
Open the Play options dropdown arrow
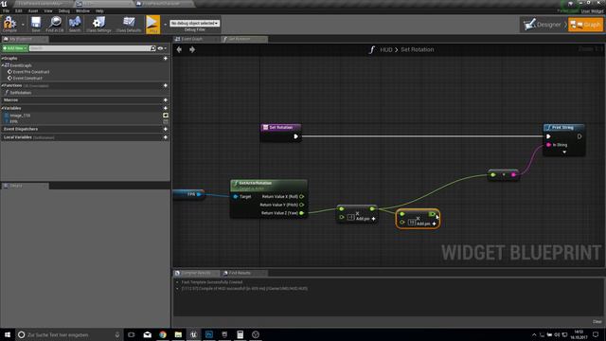[165, 24]
